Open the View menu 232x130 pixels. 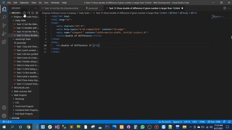click(34, 3)
